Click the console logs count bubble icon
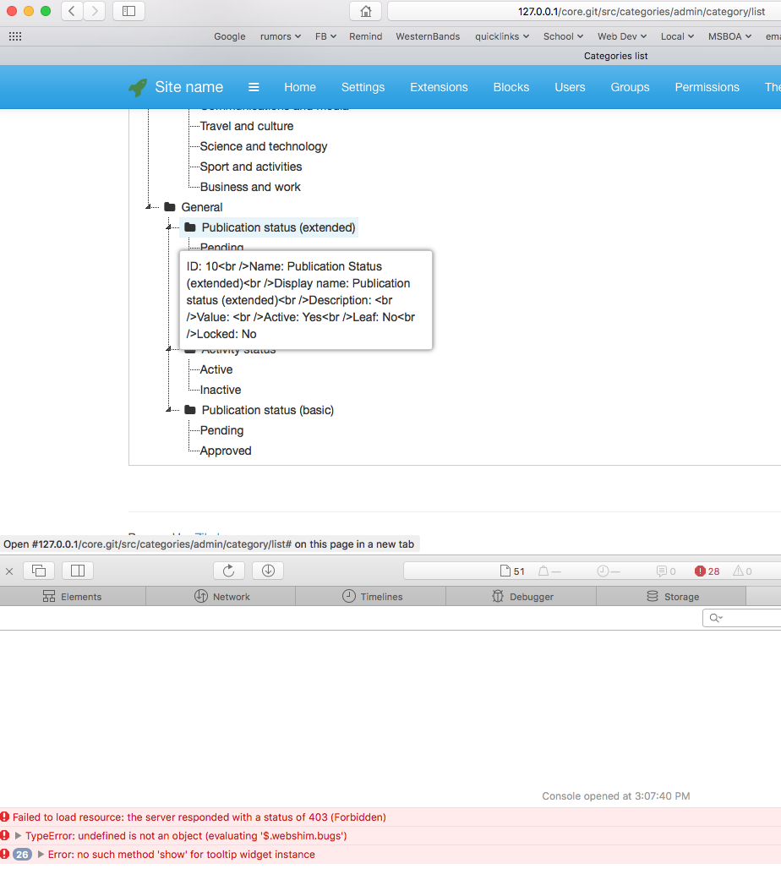The width and height of the screenshot is (781, 869). pyautogui.click(x=666, y=571)
